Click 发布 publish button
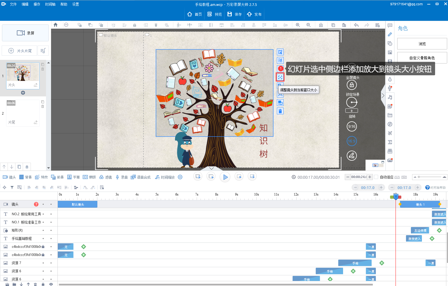Viewport: 448px width, 286px height. click(254, 14)
